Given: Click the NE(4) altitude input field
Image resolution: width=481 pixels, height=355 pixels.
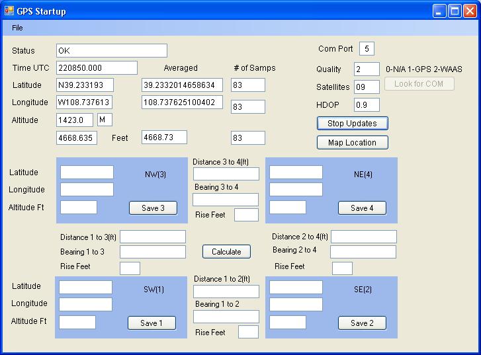Looking at the screenshot, I should pos(287,207).
